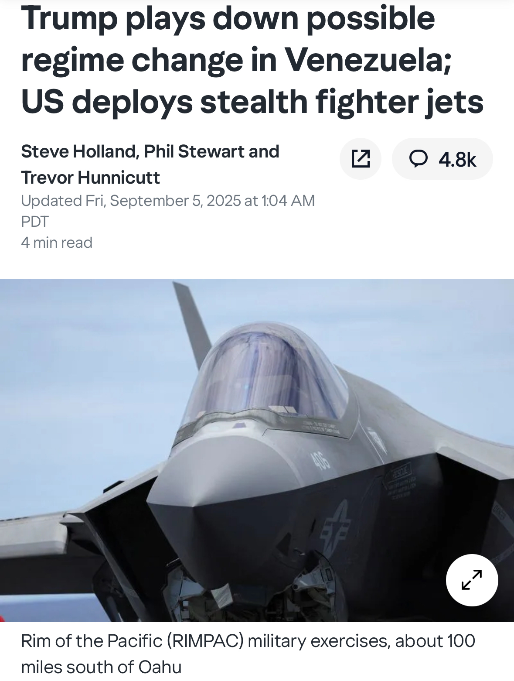Select the word 'Oahu' in caption
This screenshot has height=681, width=514.
160,667
